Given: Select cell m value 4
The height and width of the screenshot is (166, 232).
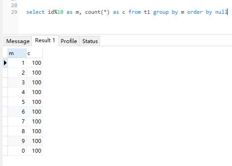Looking at the screenshot, I should pyautogui.click(x=17, y=92).
